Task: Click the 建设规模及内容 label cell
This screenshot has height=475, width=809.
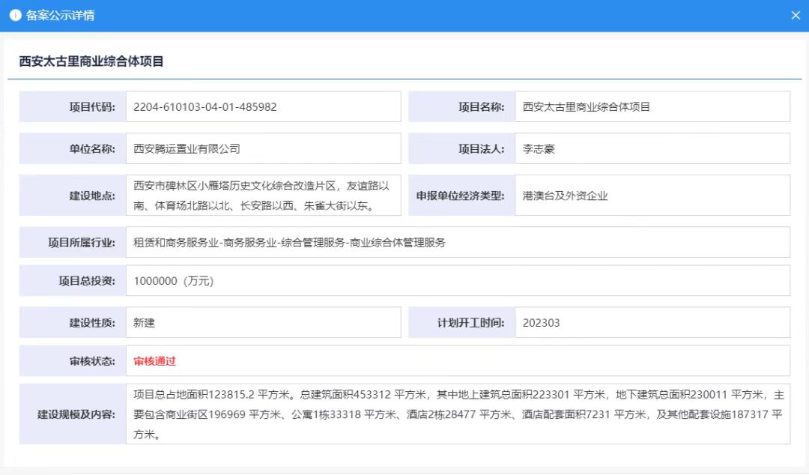Action: (72, 414)
